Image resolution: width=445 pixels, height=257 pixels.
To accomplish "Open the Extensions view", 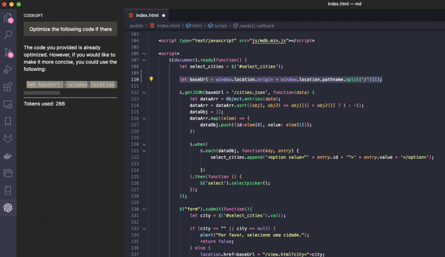I will pos(8,87).
